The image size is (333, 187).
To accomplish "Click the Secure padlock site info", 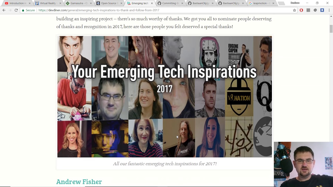I will point(28,10).
